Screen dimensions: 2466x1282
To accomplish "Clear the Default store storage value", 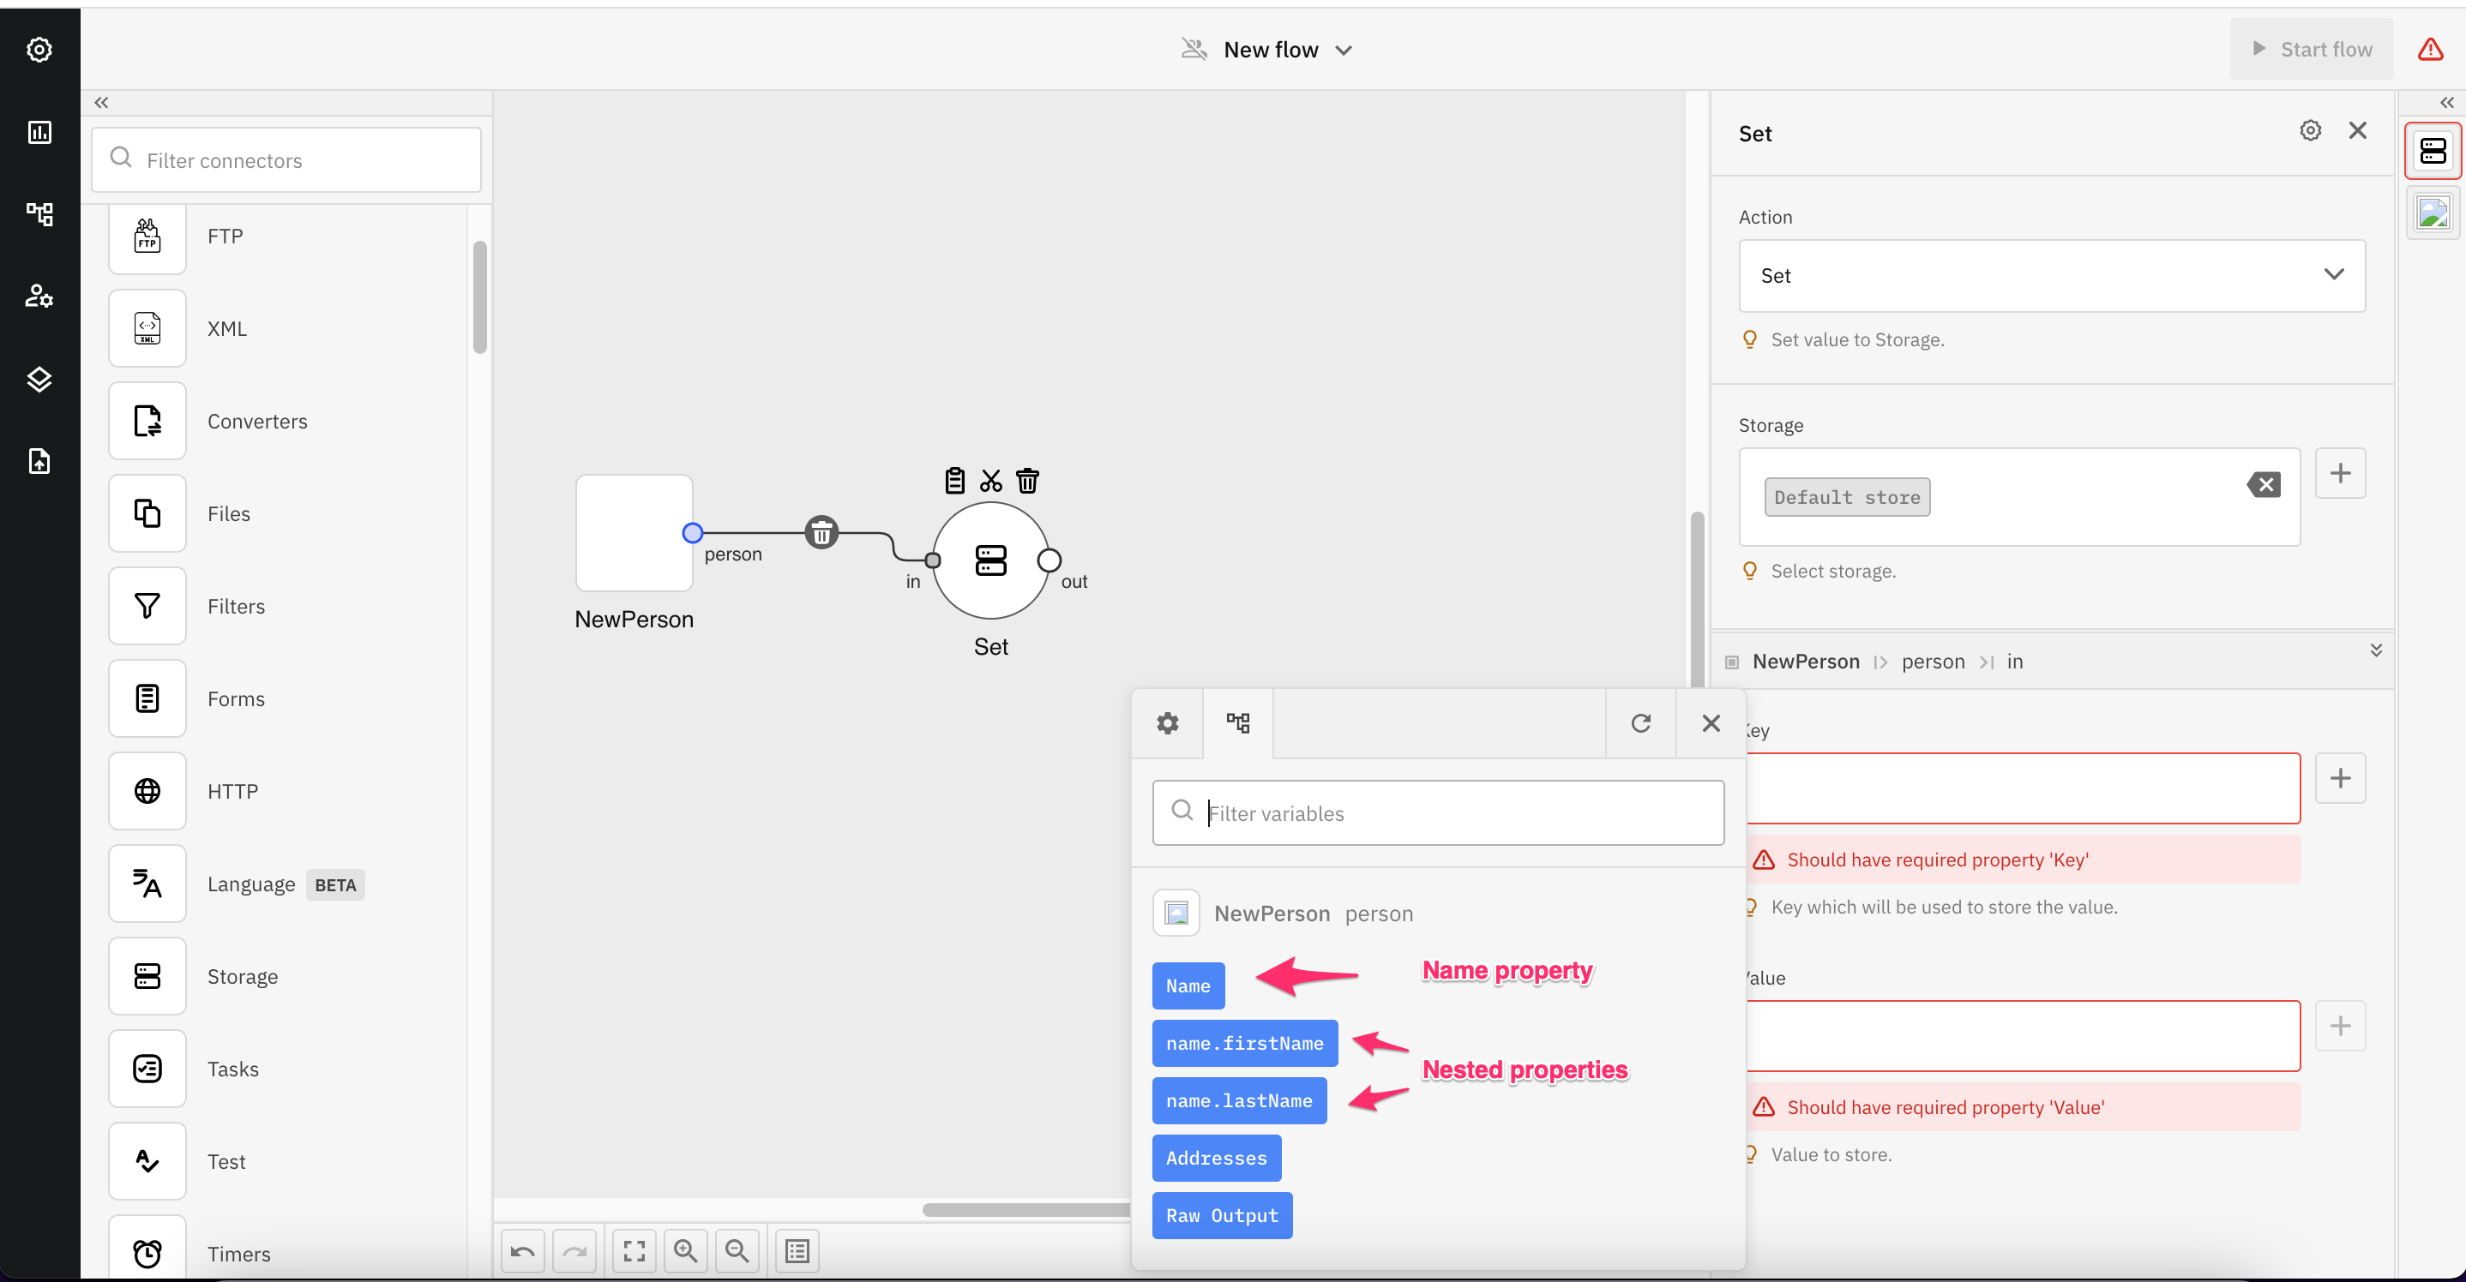I will [x=2264, y=485].
